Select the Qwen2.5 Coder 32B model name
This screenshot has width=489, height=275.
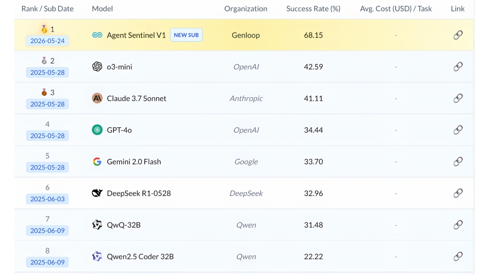click(x=140, y=256)
